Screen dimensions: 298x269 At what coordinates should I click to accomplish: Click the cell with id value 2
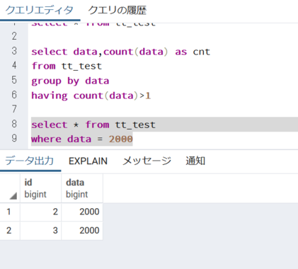point(40,212)
